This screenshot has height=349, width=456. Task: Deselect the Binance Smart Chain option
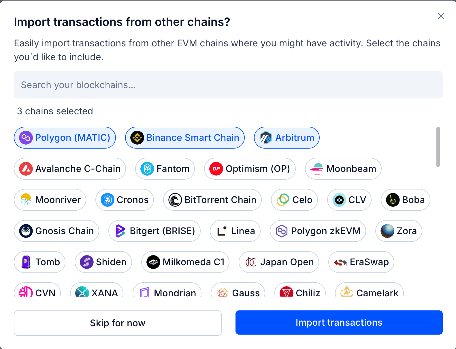(x=185, y=138)
